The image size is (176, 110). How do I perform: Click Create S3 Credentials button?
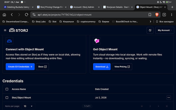[20, 67]
